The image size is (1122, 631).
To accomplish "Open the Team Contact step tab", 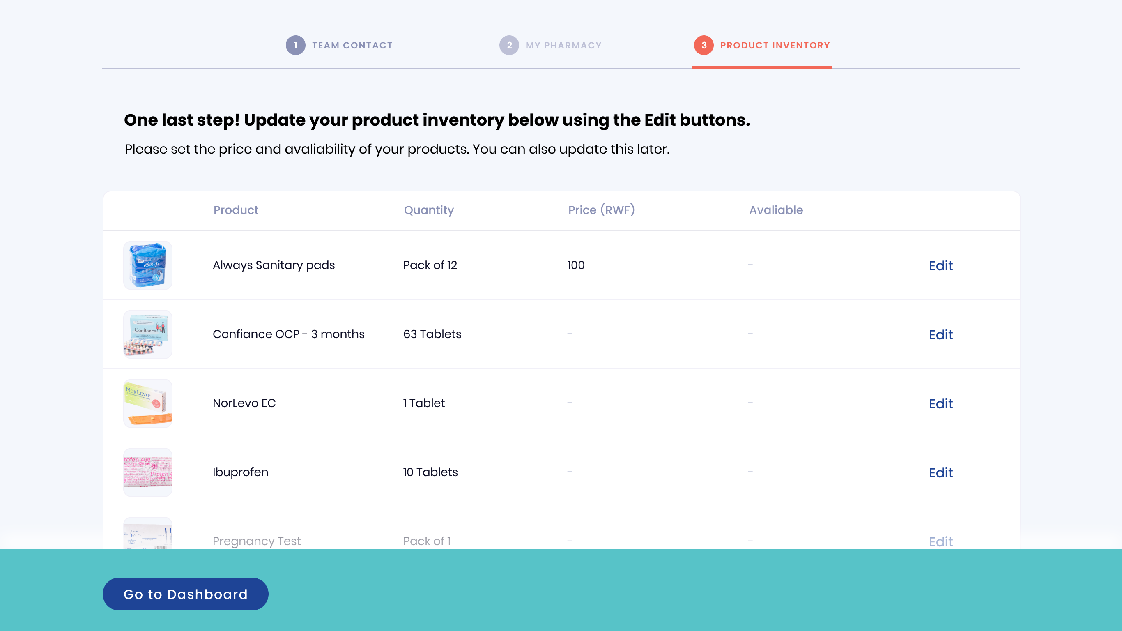I will 352,45.
